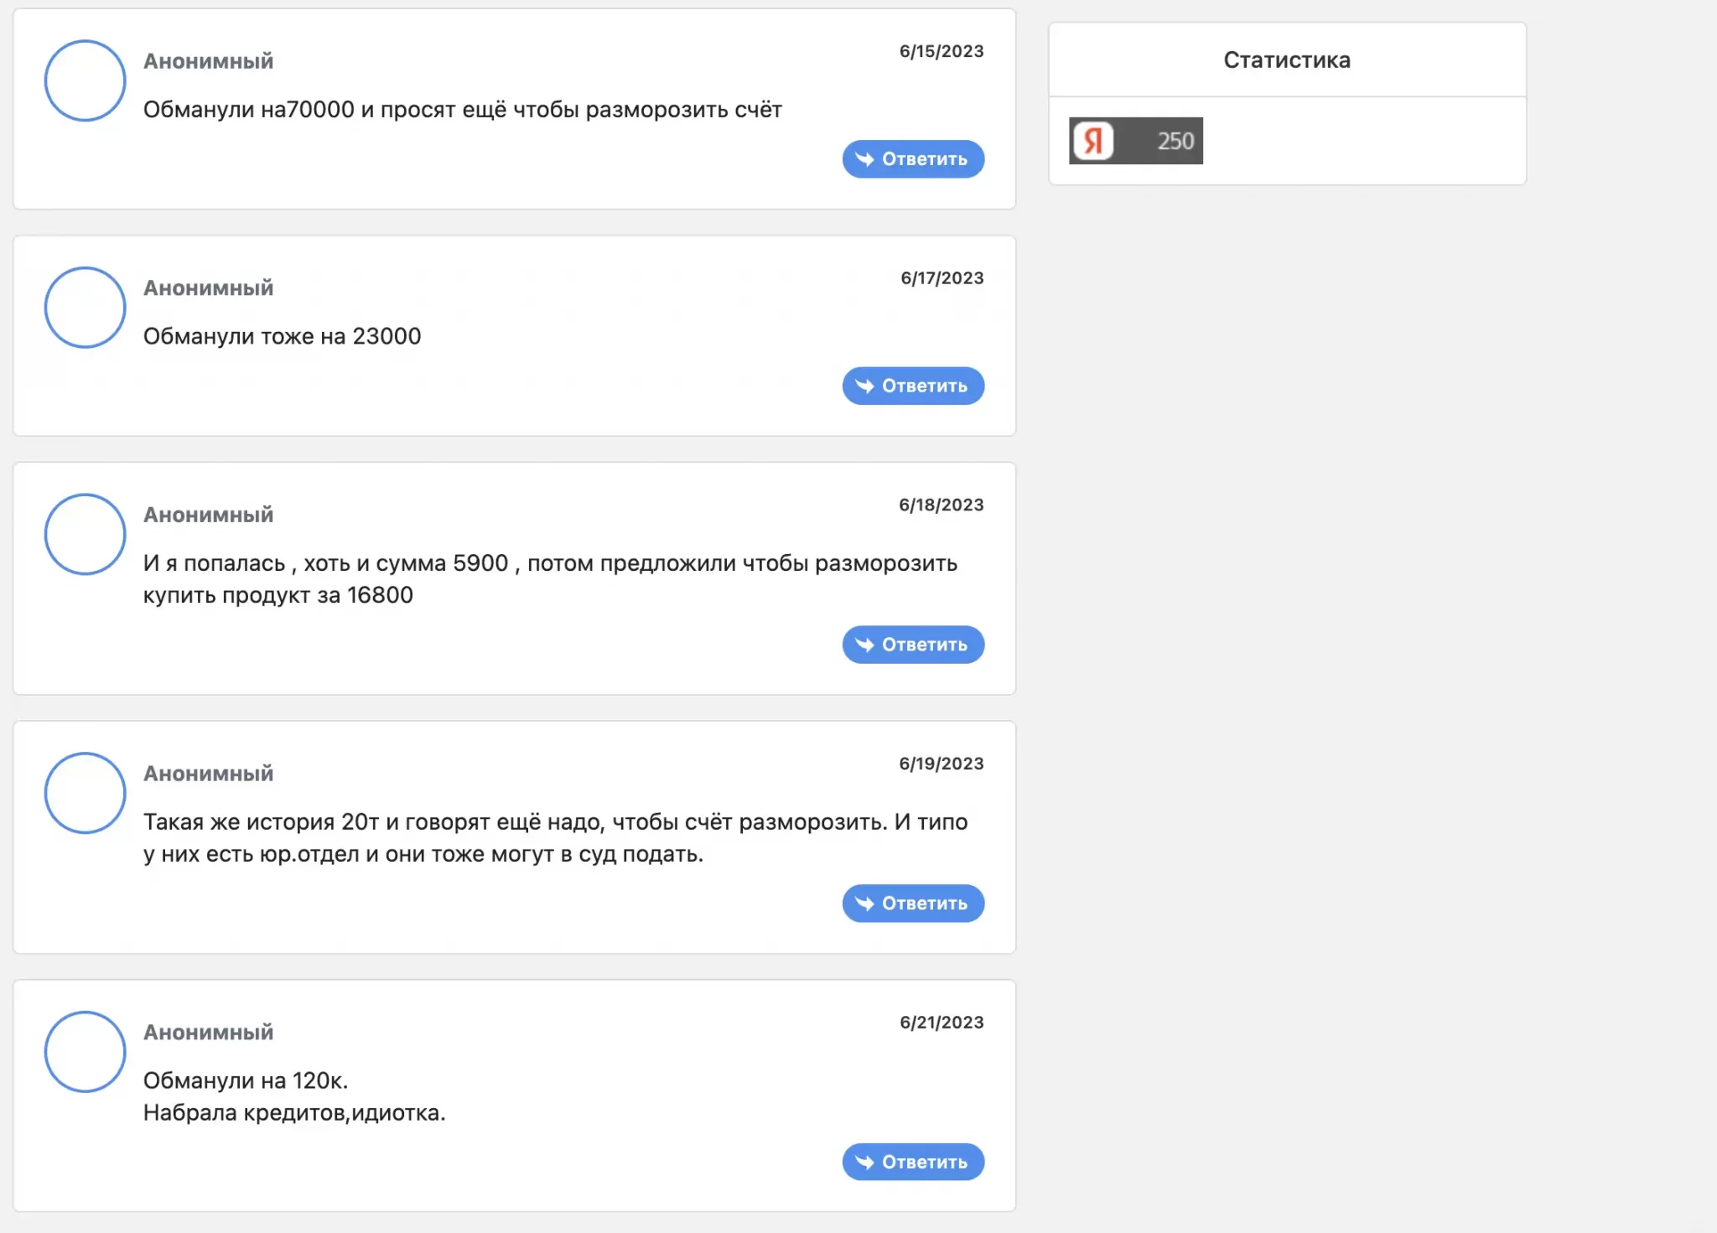This screenshot has width=1717, height=1233.
Task: Click the avatar circle on the 6/21/2023 comment
Action: tap(85, 1052)
